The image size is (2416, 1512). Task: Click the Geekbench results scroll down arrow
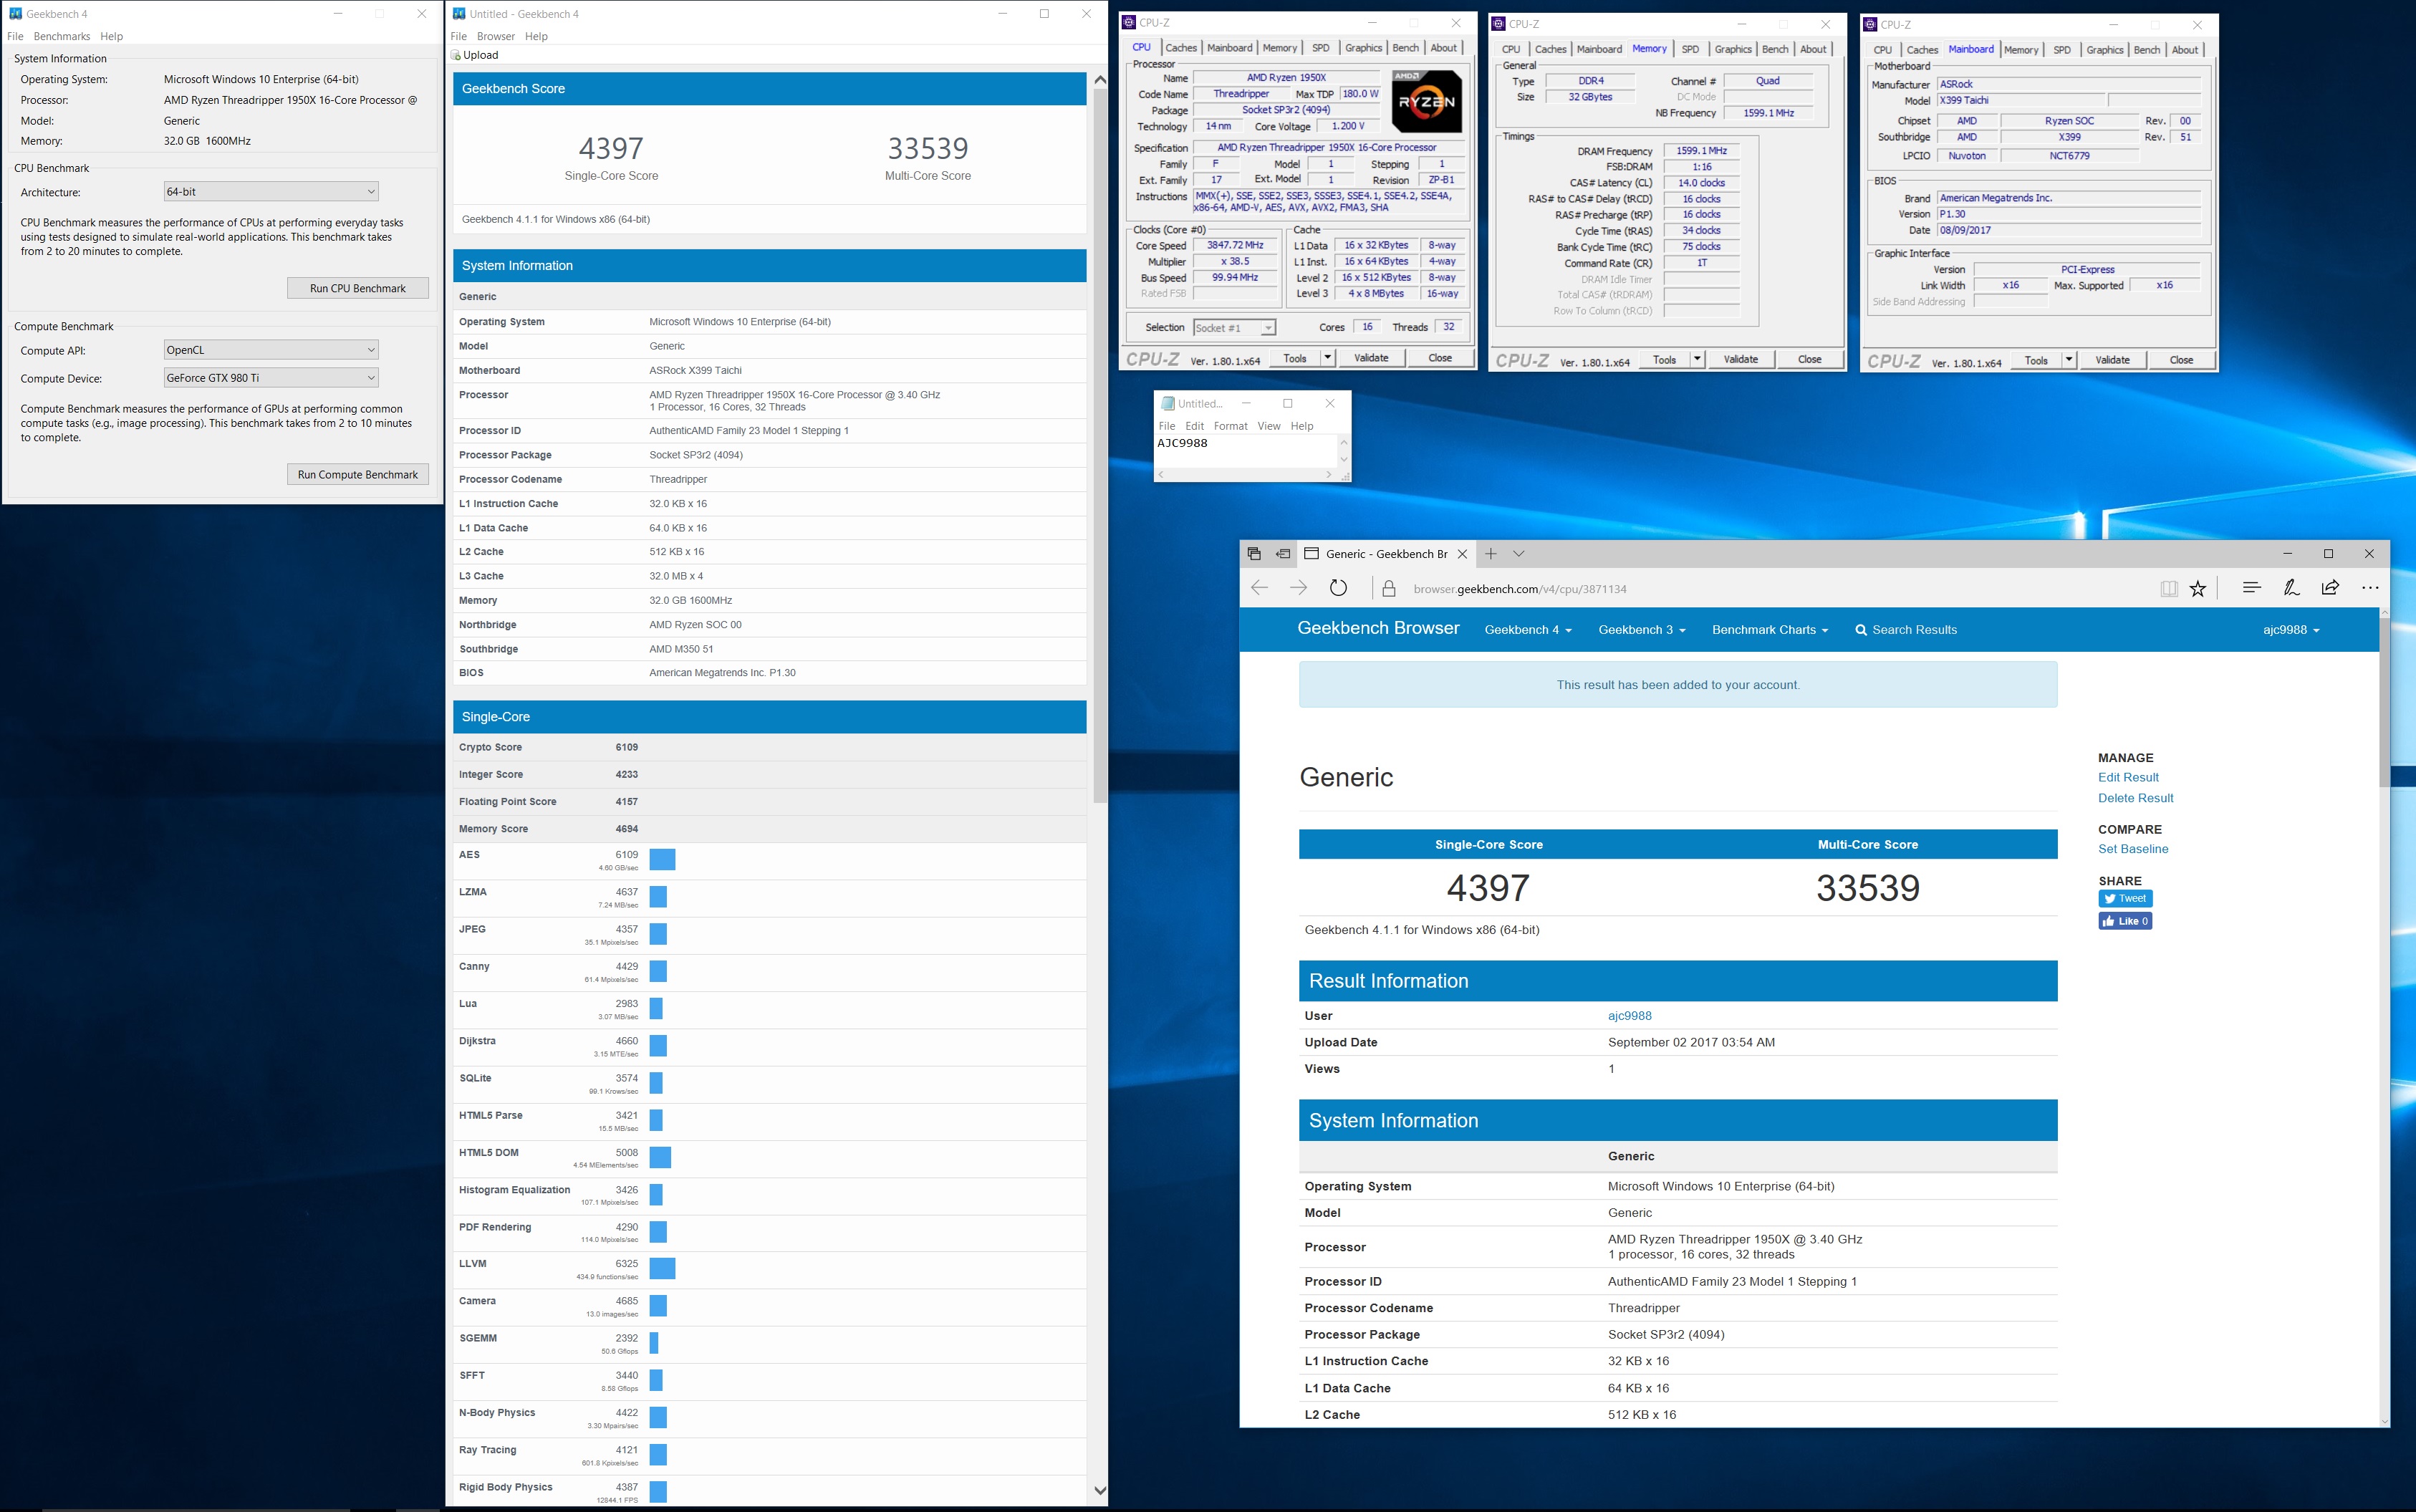click(x=1100, y=1490)
